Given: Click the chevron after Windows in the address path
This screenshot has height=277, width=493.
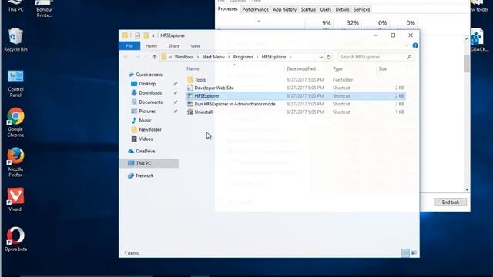Looking at the screenshot, I should coord(198,57).
